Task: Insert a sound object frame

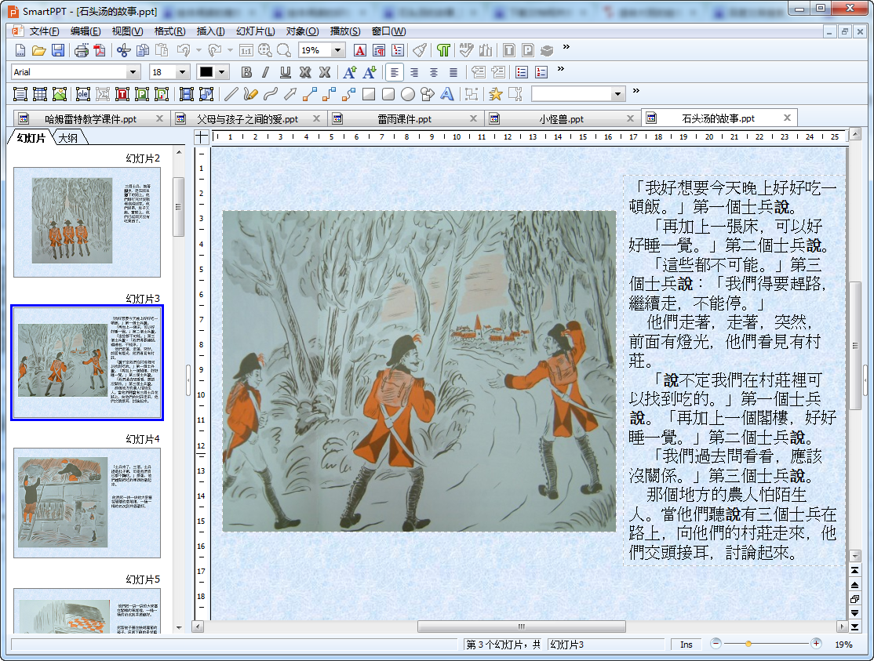Action: pos(206,94)
